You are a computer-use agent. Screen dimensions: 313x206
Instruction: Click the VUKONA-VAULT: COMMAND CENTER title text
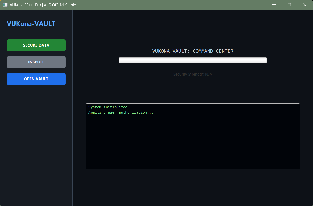click(x=193, y=51)
